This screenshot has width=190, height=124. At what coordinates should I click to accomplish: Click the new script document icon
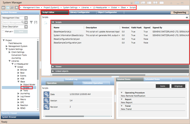[x=46, y=23]
